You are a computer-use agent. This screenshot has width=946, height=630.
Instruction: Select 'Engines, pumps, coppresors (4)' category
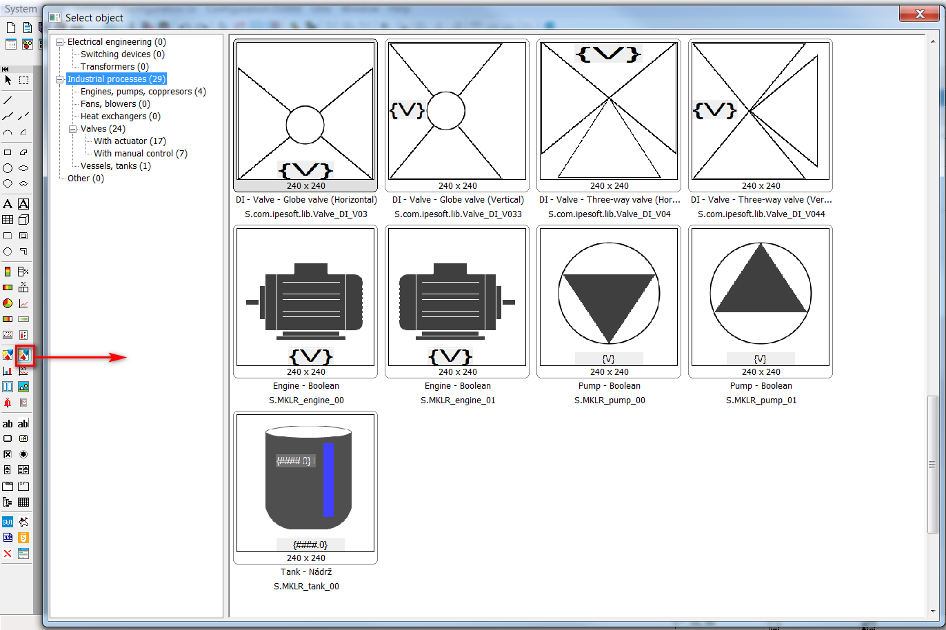coord(143,92)
